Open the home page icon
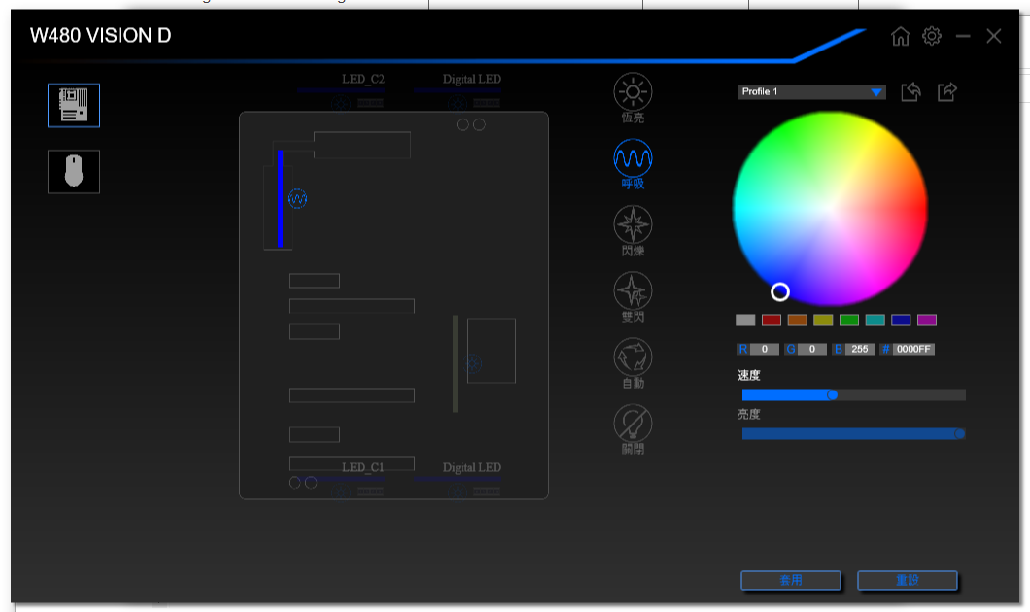The image size is (1030, 612). coord(901,36)
